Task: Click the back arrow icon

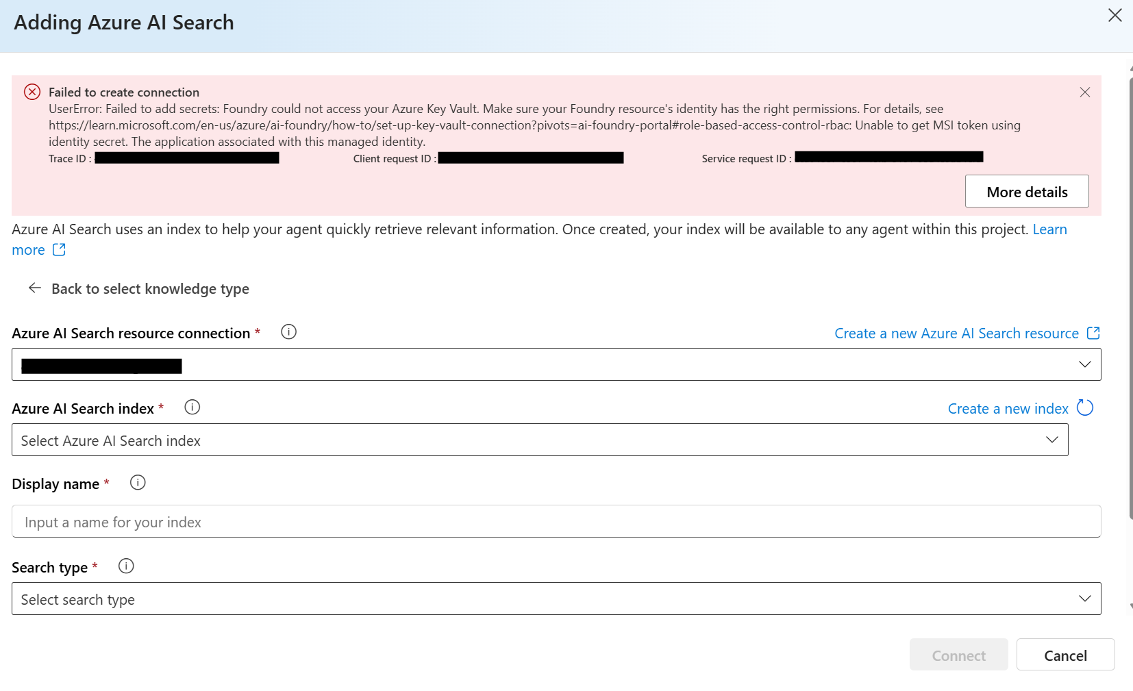Action: click(35, 288)
